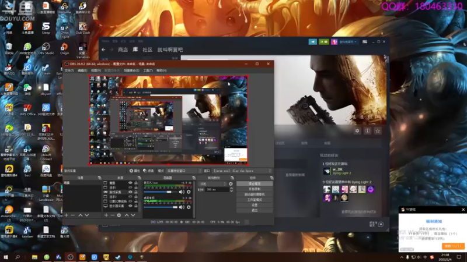
Task: Open OBS 帮助(H) menu
Action: 162,70
